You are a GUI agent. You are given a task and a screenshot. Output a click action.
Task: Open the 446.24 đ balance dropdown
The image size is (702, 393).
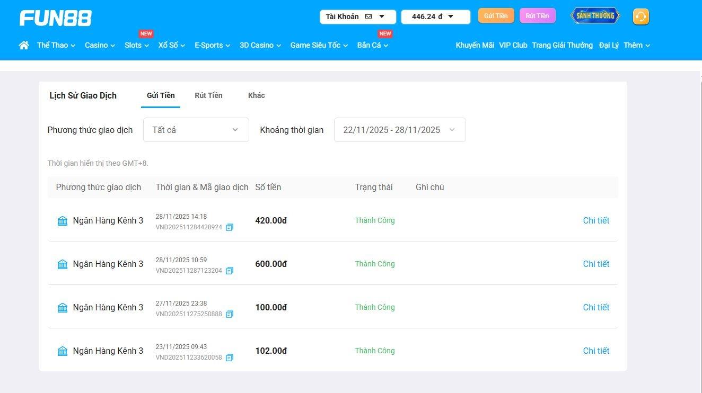[435, 17]
